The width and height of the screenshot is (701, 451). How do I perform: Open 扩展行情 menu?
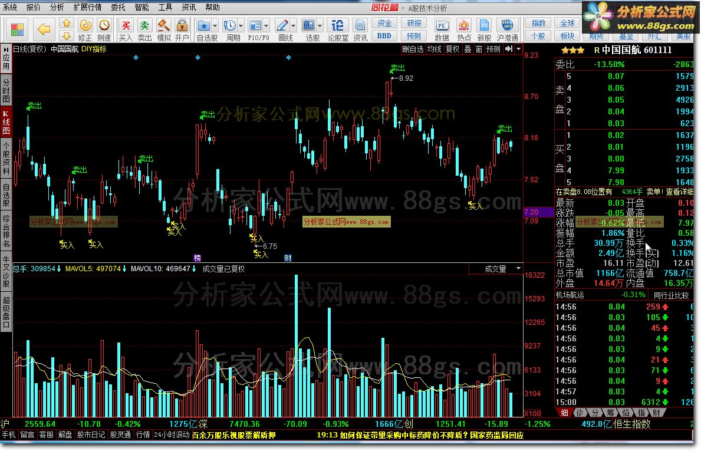coord(87,7)
